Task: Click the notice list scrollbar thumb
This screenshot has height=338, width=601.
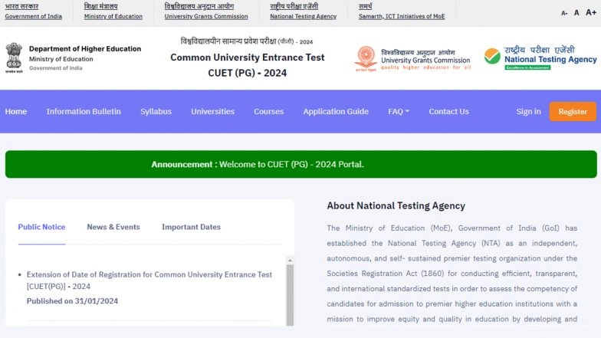Action: tap(290, 295)
